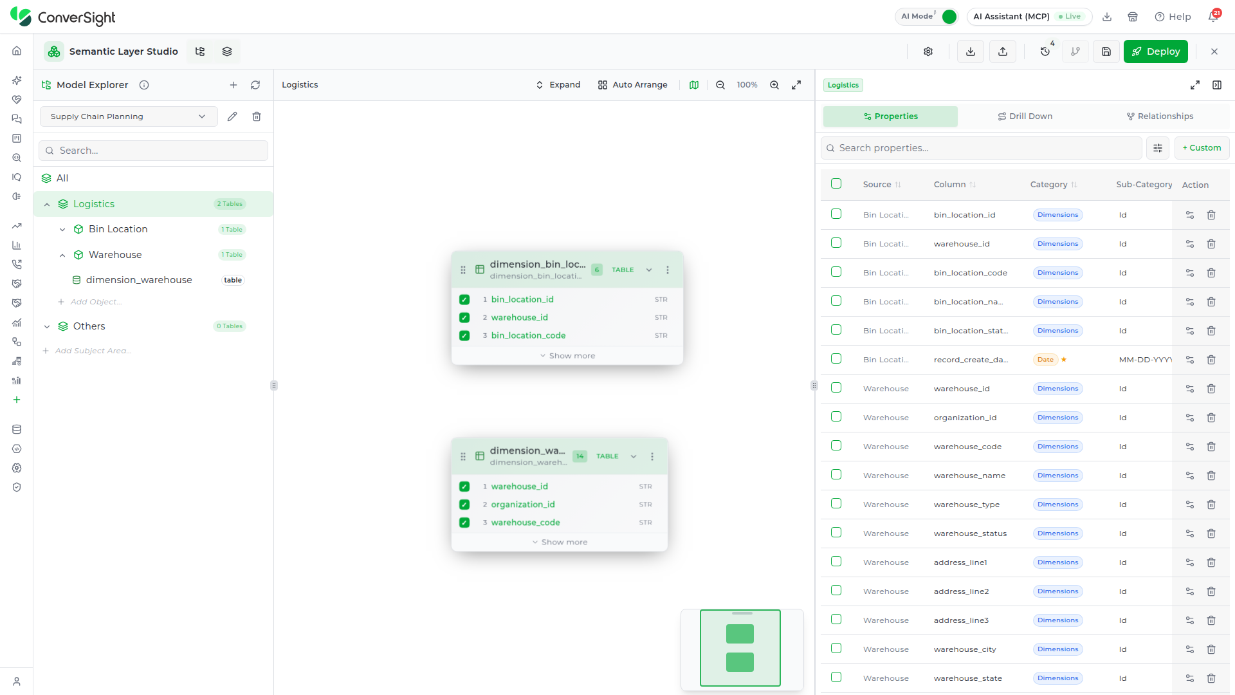Uncheck bin_location_id in the canvas table card
The image size is (1235, 695).
(464, 299)
